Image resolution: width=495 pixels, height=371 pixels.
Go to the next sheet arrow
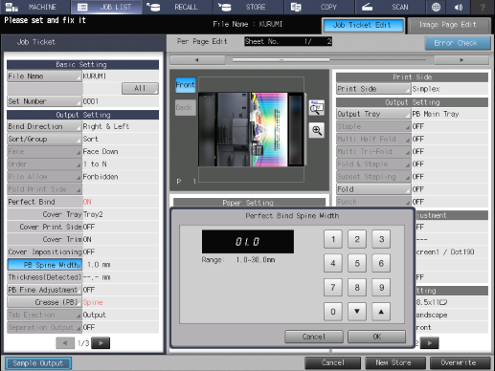point(461,59)
